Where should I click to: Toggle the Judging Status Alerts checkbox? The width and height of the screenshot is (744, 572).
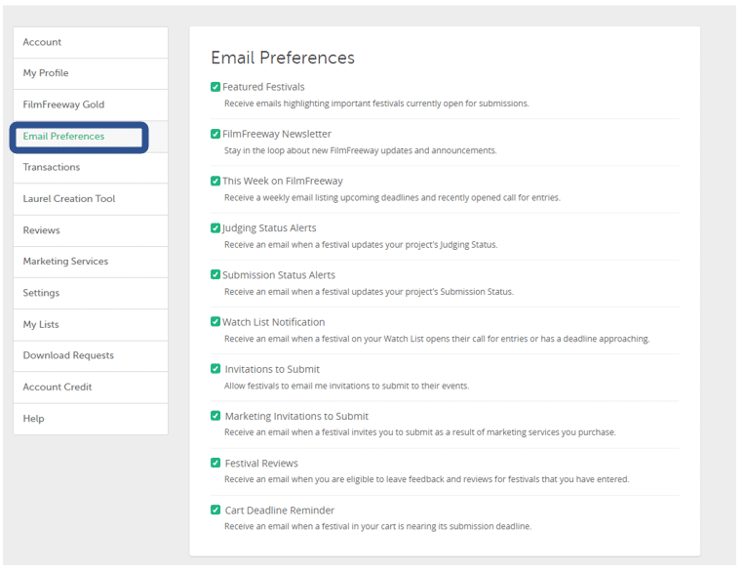[215, 228]
